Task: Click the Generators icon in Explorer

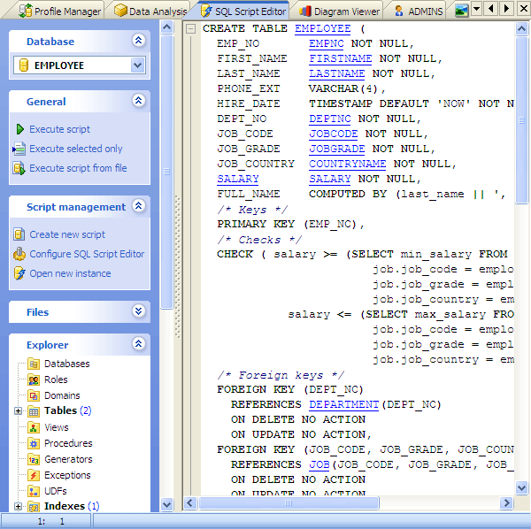Action: [34, 459]
